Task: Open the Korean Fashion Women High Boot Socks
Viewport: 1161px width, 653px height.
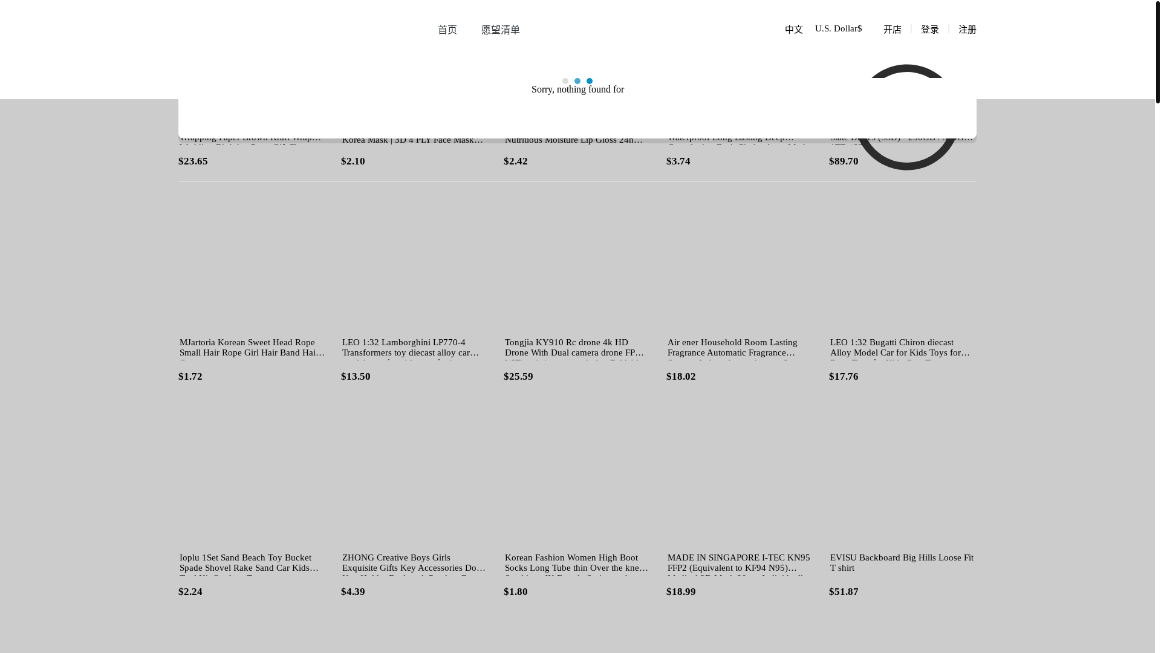Action: (x=577, y=563)
